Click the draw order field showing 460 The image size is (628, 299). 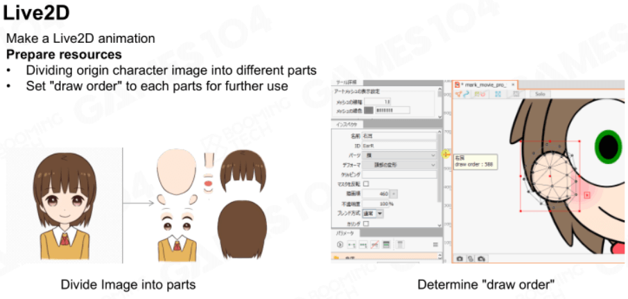[376, 194]
